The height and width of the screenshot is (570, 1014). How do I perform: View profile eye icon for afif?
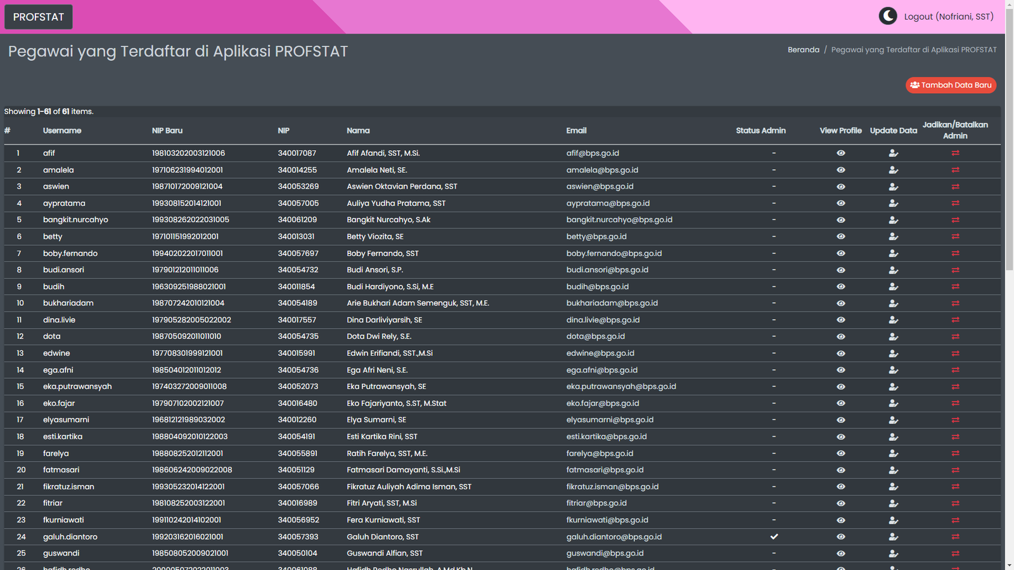pos(840,153)
